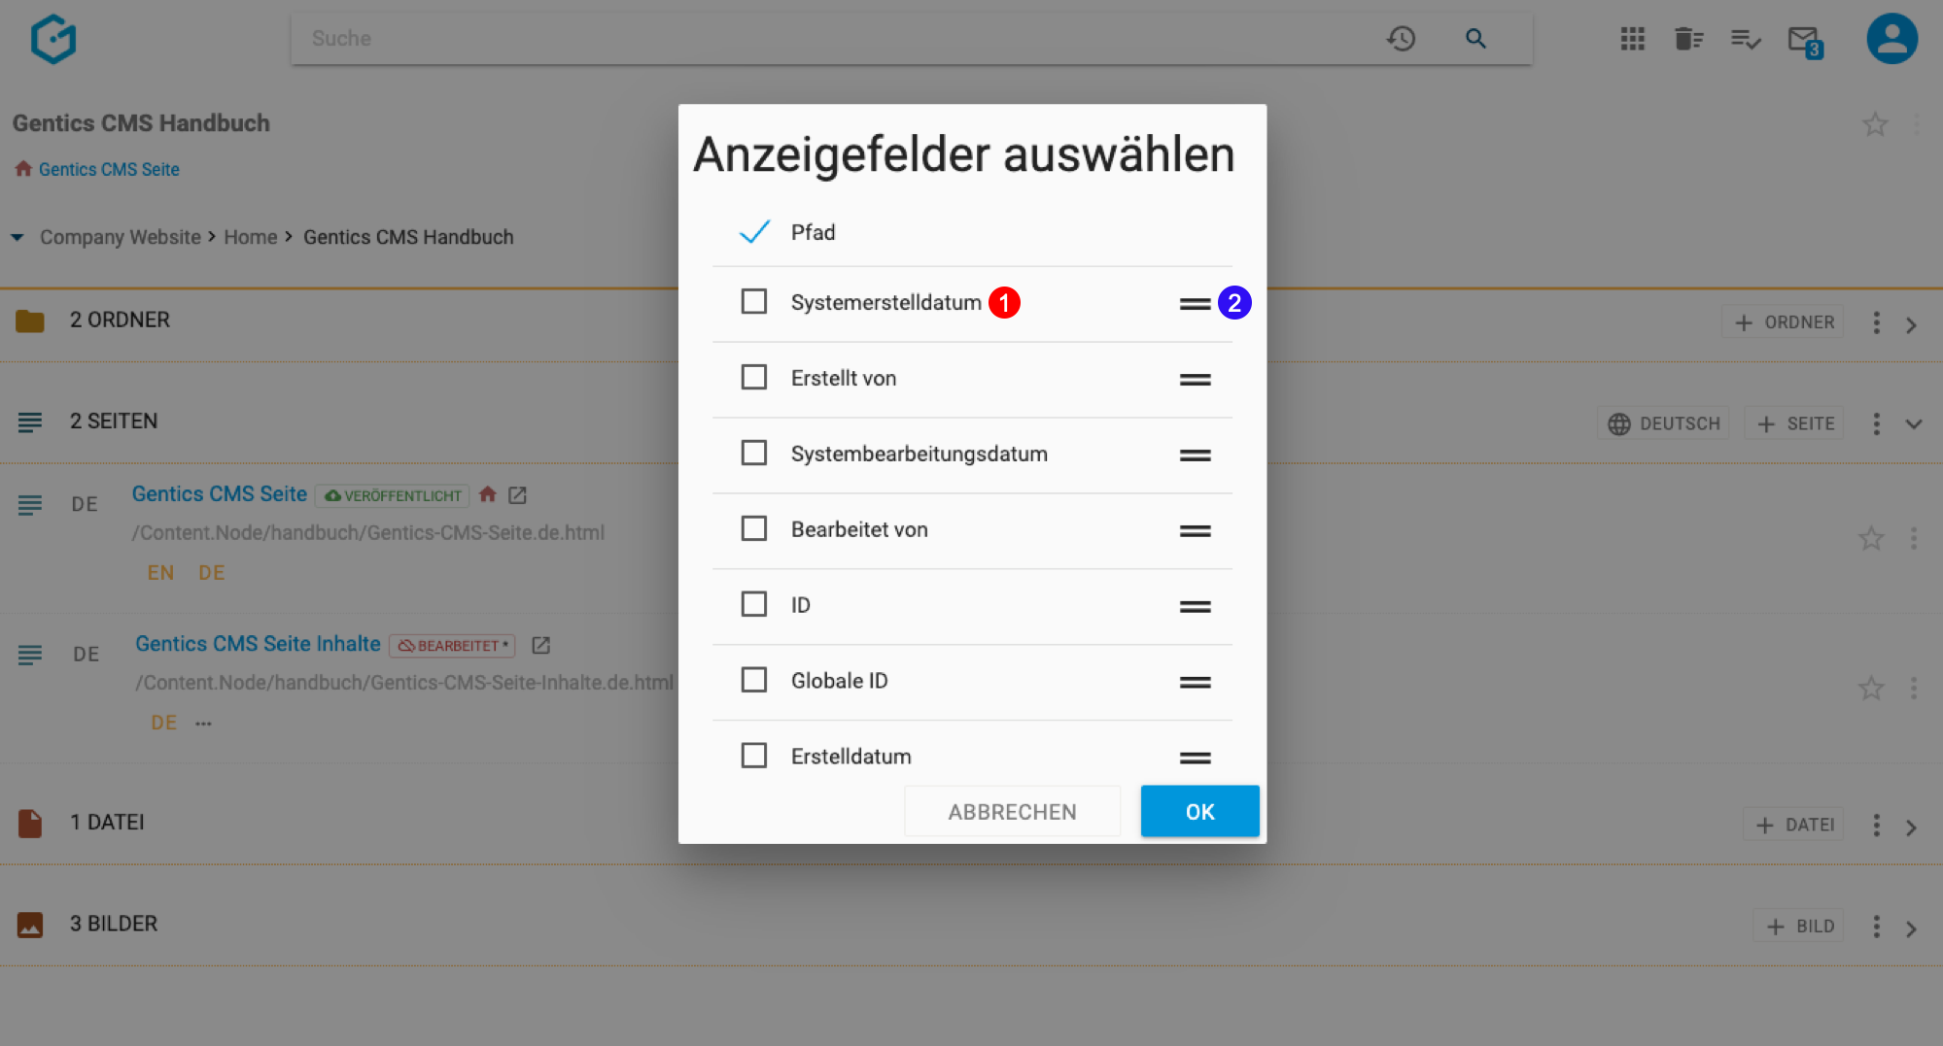Image resolution: width=1943 pixels, height=1046 pixels.
Task: Open the messages mail icon
Action: pos(1805,42)
